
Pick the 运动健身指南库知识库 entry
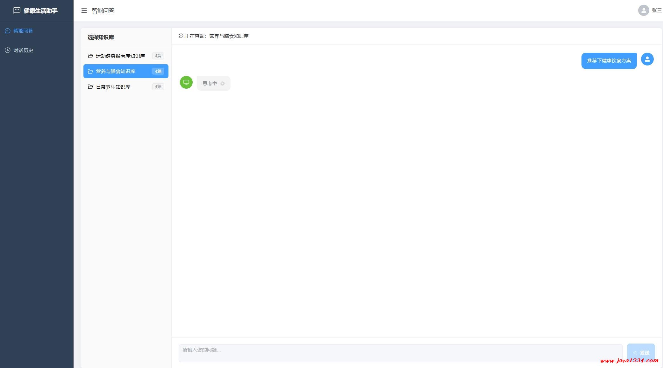120,56
